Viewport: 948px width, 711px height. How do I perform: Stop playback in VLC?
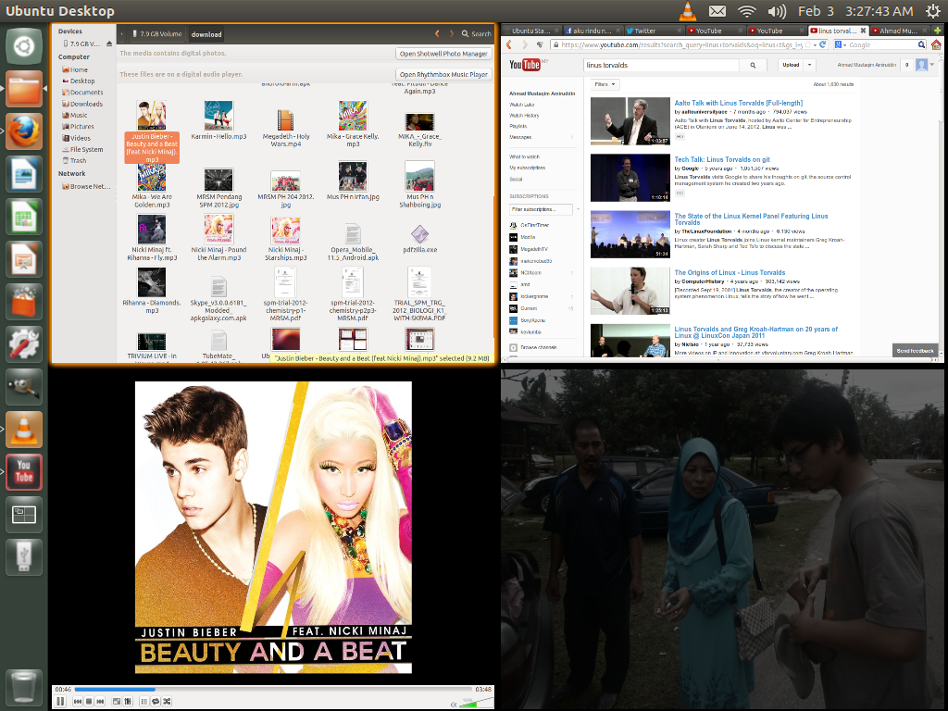coord(89,702)
